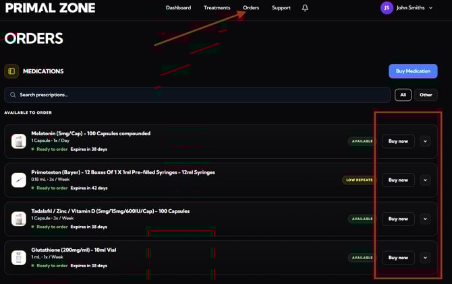Click the JS user avatar

tap(387, 8)
